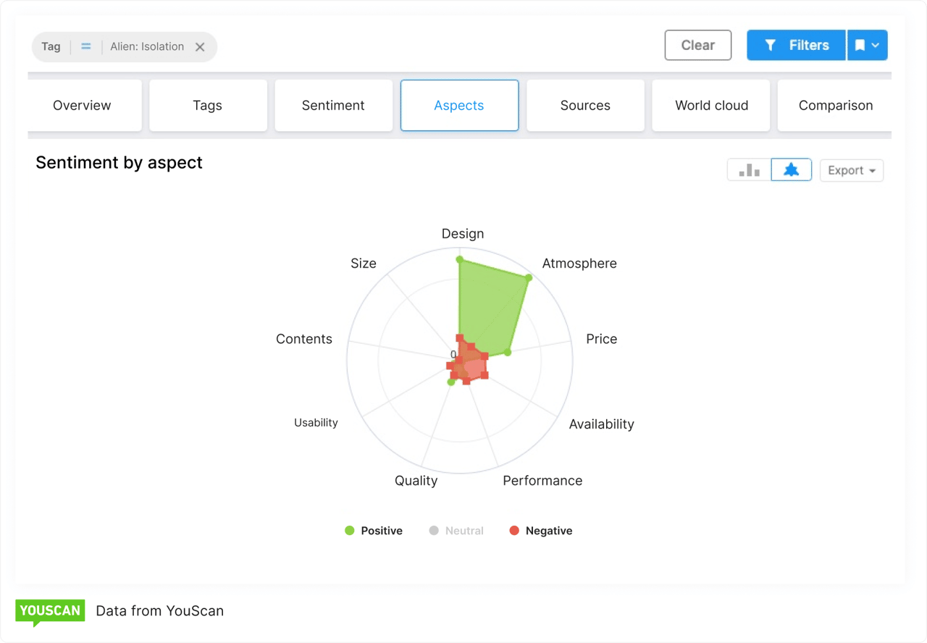Open the Sources tab

point(585,105)
